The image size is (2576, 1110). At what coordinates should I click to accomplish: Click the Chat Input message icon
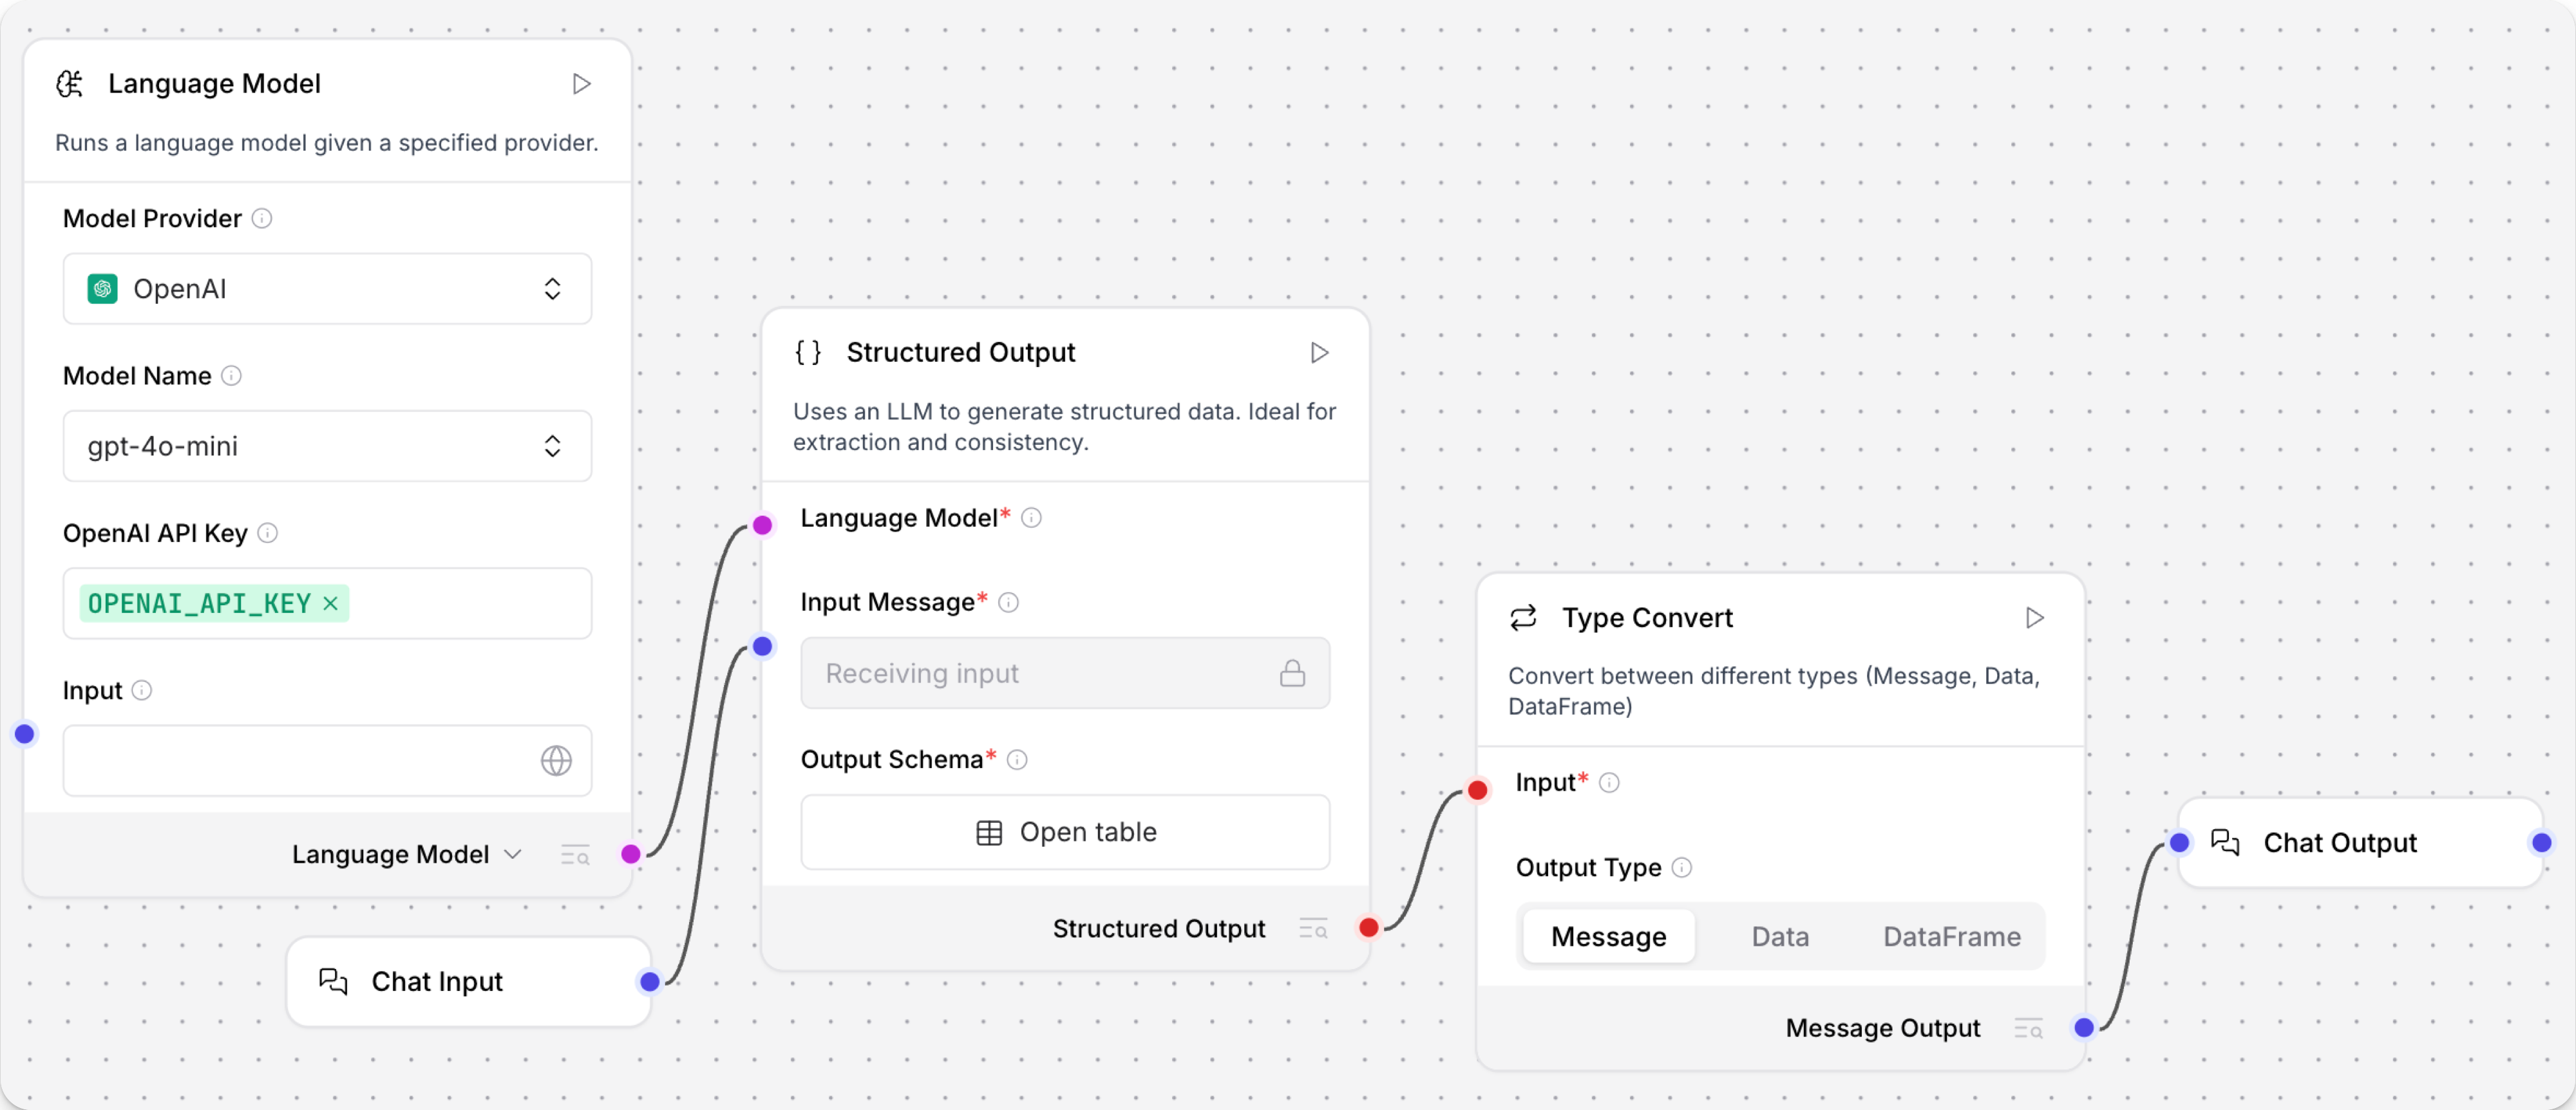point(334,981)
